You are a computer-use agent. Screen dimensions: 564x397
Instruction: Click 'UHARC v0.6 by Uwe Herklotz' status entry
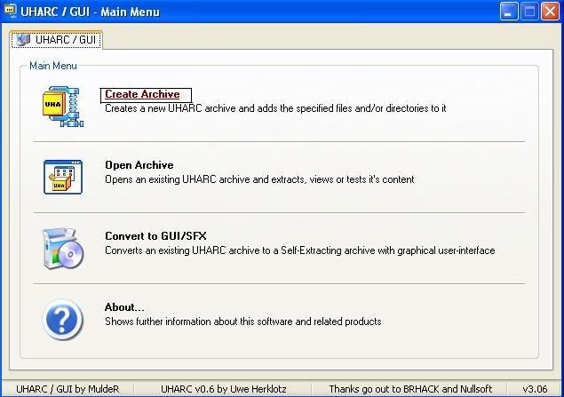point(224,389)
